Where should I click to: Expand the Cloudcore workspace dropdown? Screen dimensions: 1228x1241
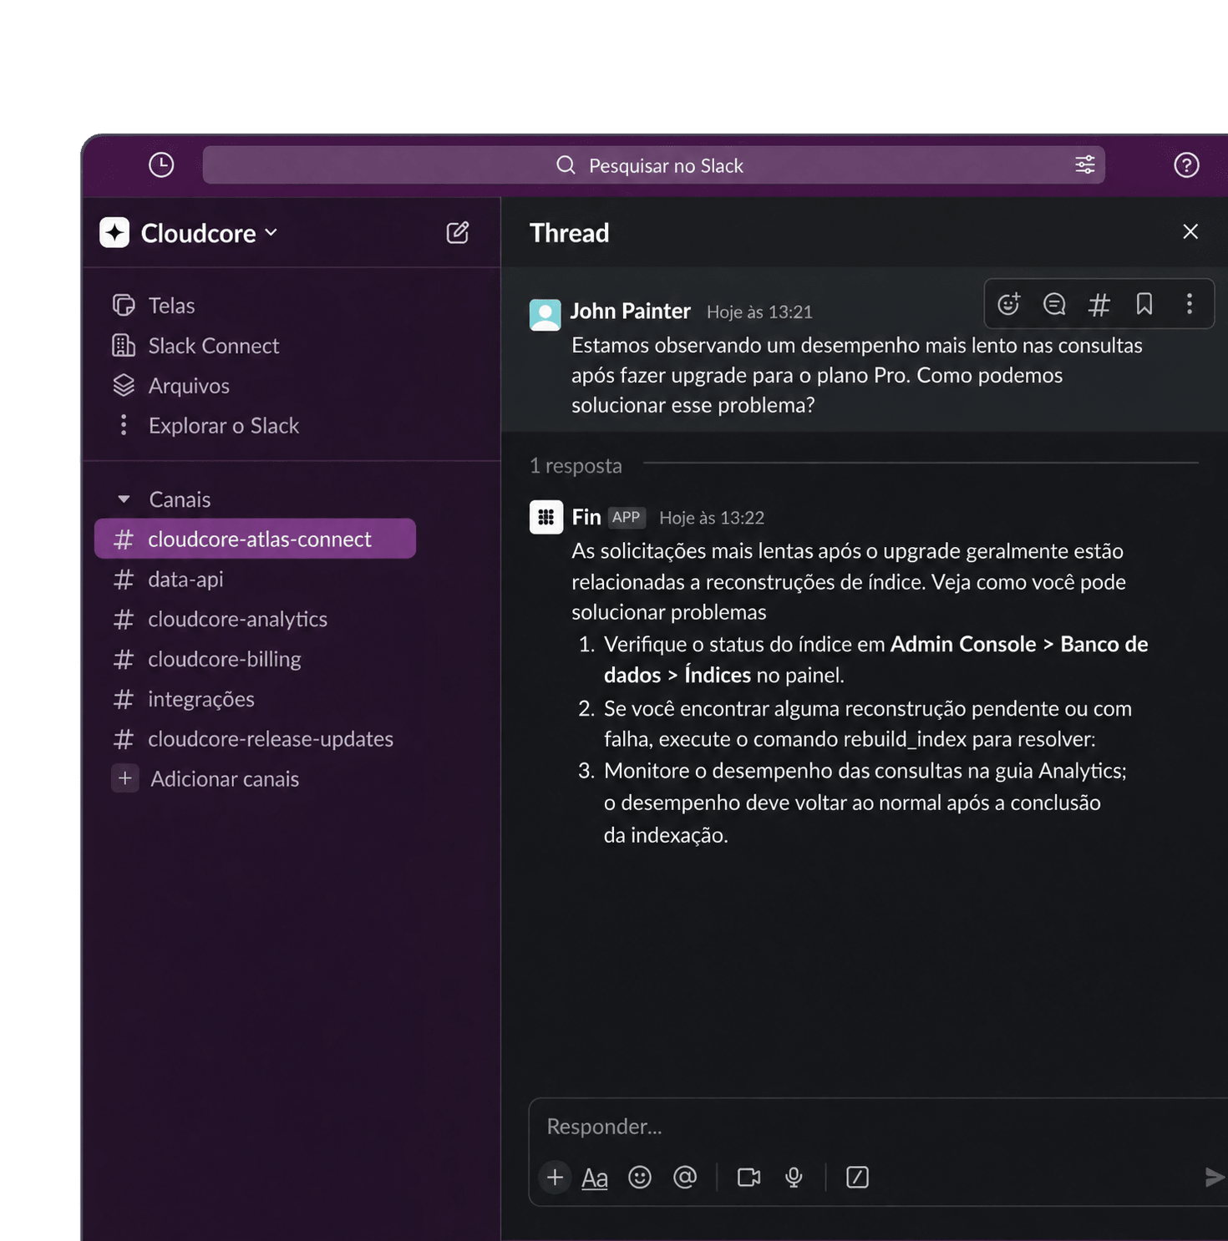tap(271, 232)
